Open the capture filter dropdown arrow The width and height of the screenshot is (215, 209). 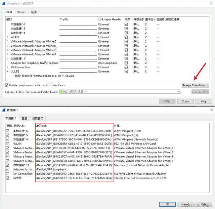tap(179, 92)
